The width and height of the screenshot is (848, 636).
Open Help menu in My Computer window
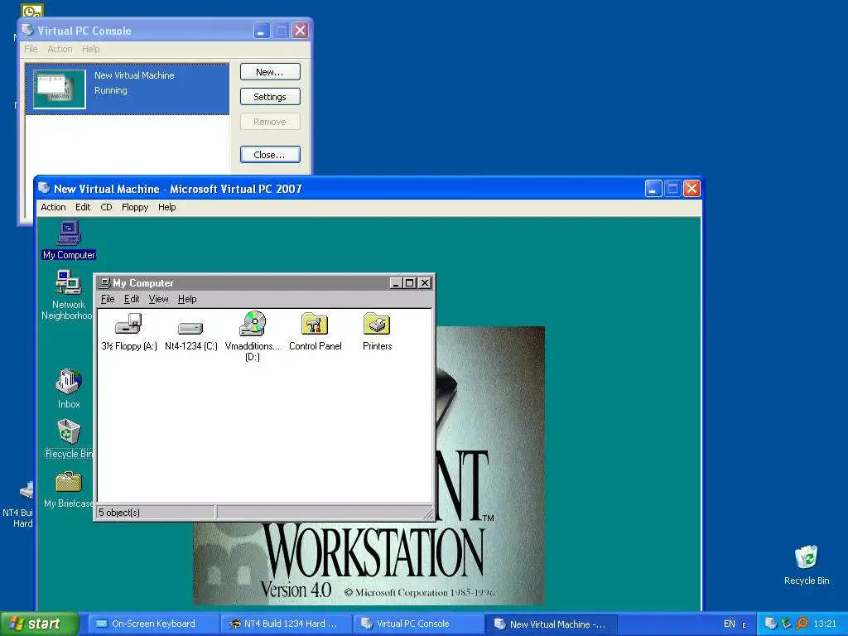point(187,299)
